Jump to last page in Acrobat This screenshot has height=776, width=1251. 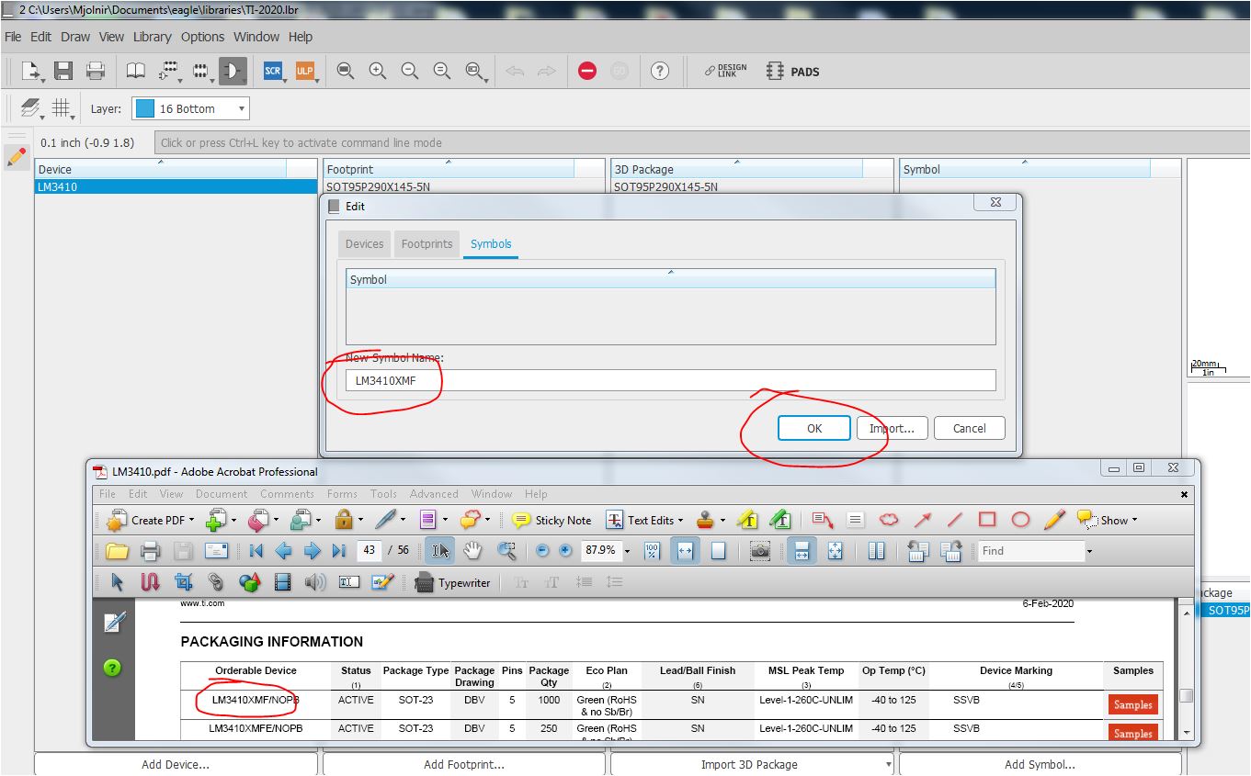(x=339, y=551)
